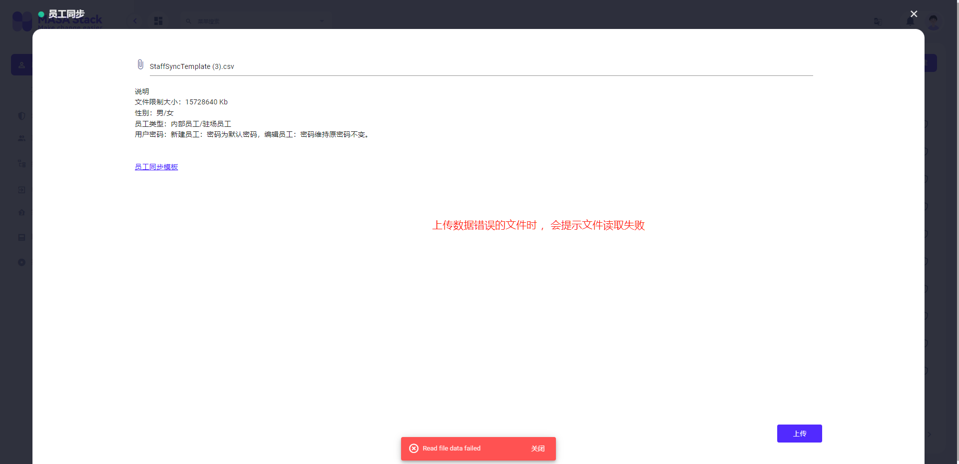959x464 pixels.
Task: Select the highlighted user menu item in sidebar
Action: point(21,64)
